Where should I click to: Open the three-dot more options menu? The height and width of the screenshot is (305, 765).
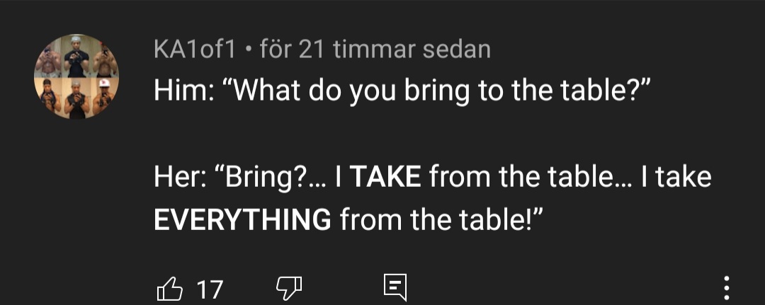pyautogui.click(x=726, y=288)
